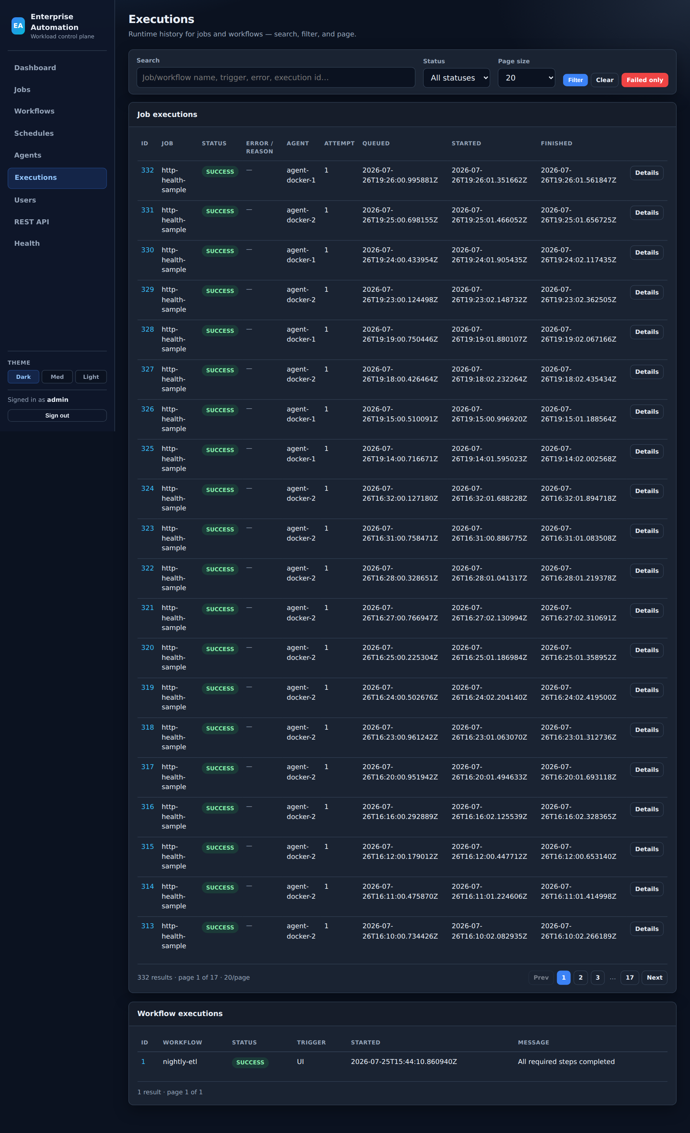Jump to results page 2
This screenshot has width=690, height=1133.
point(581,978)
